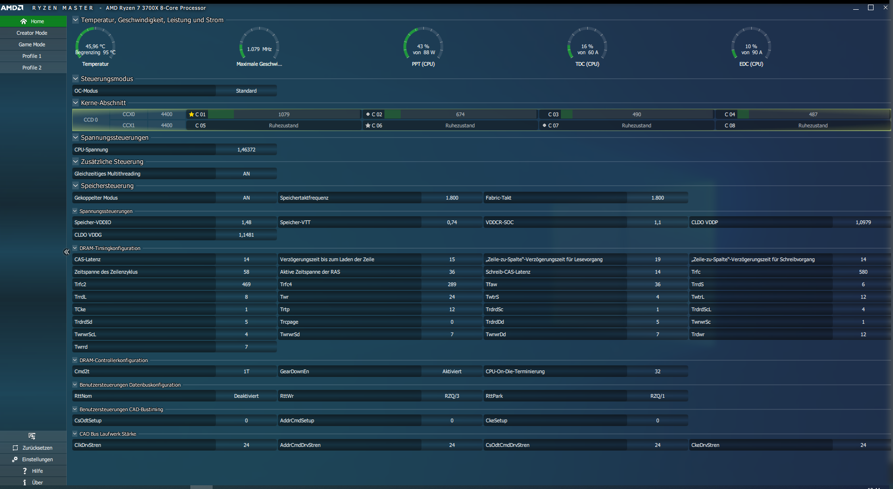Click the RttPark value RZQ/1
The width and height of the screenshot is (893, 489).
click(658, 396)
